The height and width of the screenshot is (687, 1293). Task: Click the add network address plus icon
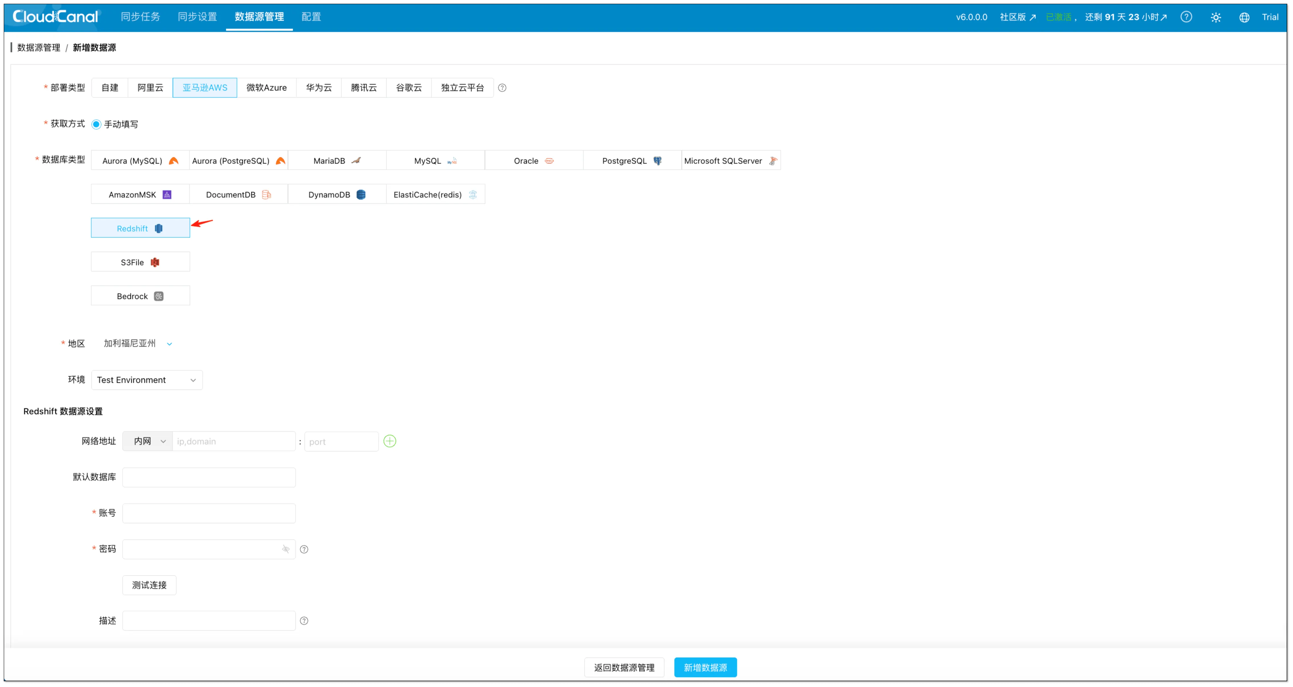pos(390,442)
